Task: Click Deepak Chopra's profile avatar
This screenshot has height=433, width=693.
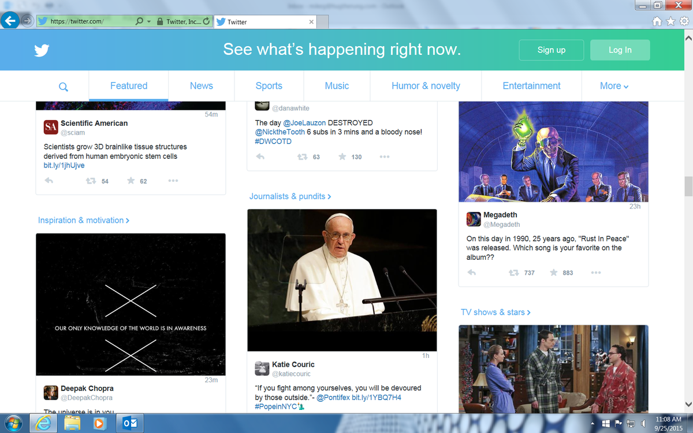Action: [x=51, y=393]
